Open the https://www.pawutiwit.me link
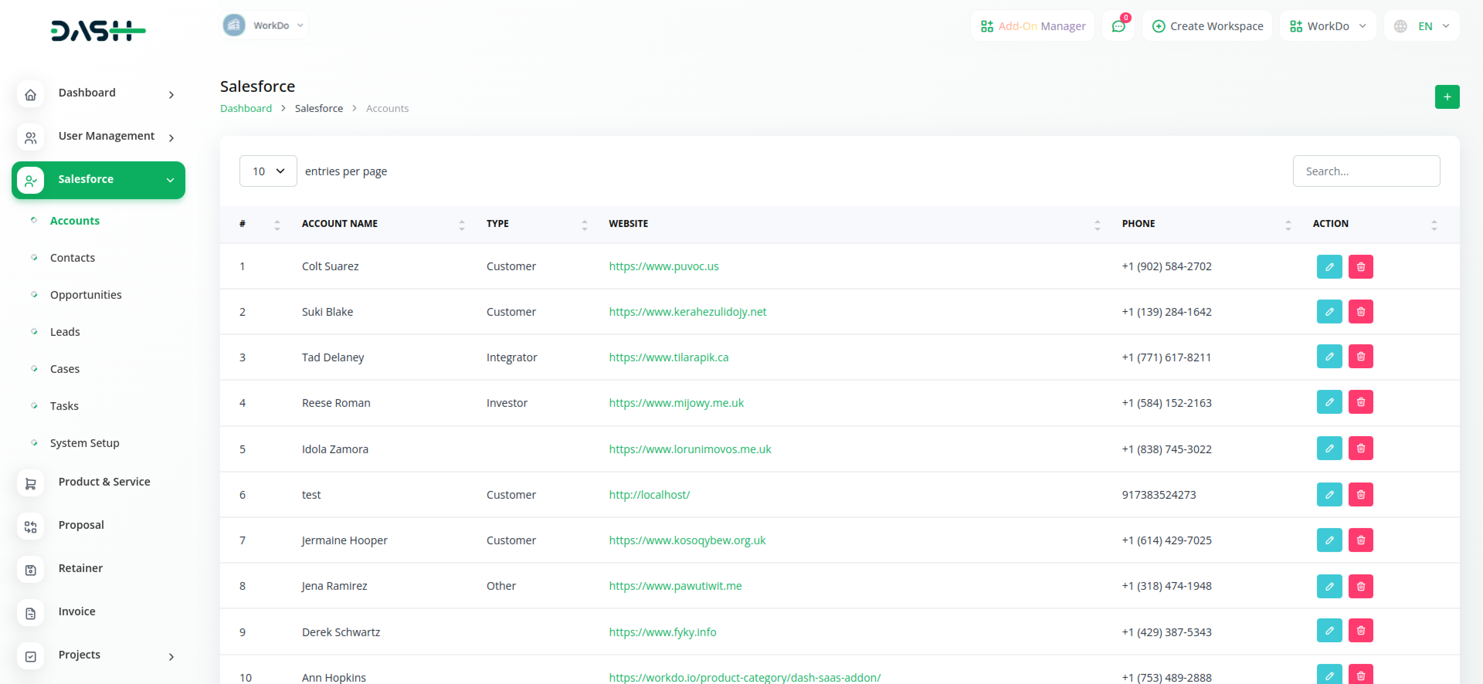This screenshot has height=684, width=1483. click(675, 586)
